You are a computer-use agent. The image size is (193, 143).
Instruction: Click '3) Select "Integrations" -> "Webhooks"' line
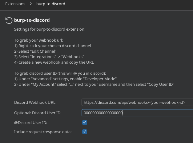click(49, 57)
